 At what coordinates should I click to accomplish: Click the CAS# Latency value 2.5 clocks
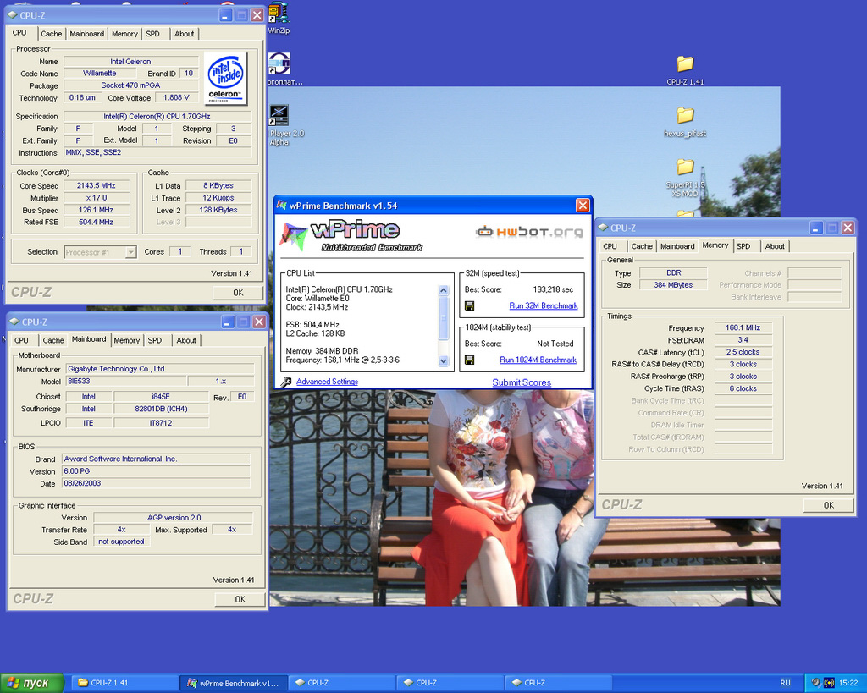click(743, 352)
